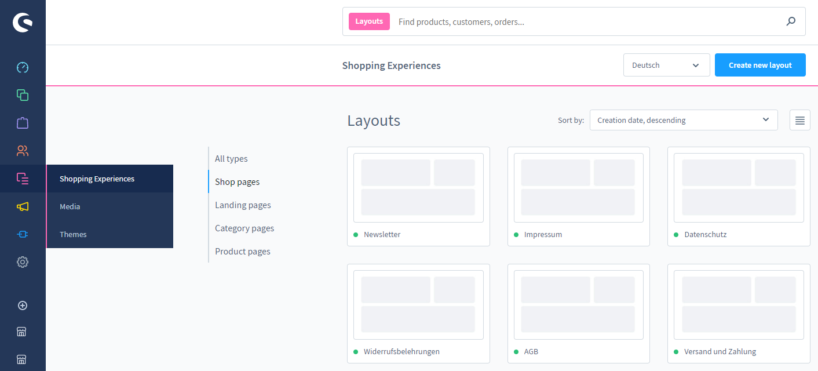
Task: Open the bottom storefront sales channel icon
Action: click(21, 359)
